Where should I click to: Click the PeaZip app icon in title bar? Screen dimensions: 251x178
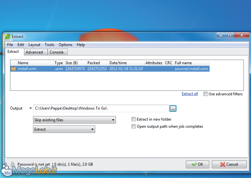tap(7, 37)
